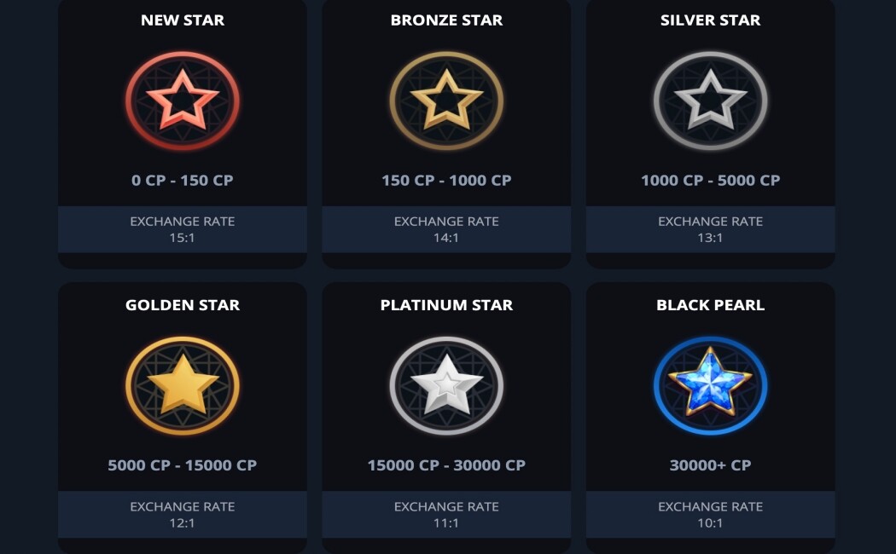Select the 12:1 exchange rate value
The image size is (896, 554).
(182, 522)
